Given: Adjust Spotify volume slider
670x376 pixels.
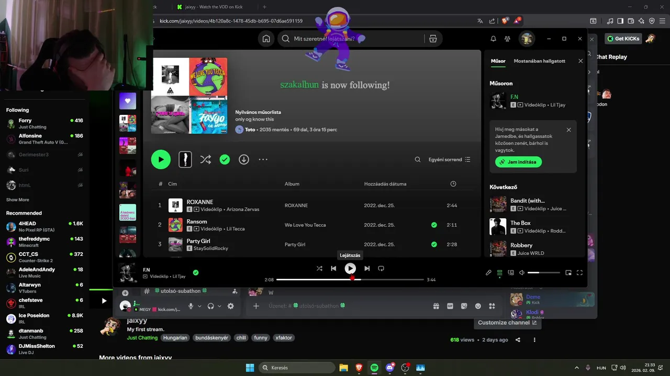Looking at the screenshot, I should [543, 273].
